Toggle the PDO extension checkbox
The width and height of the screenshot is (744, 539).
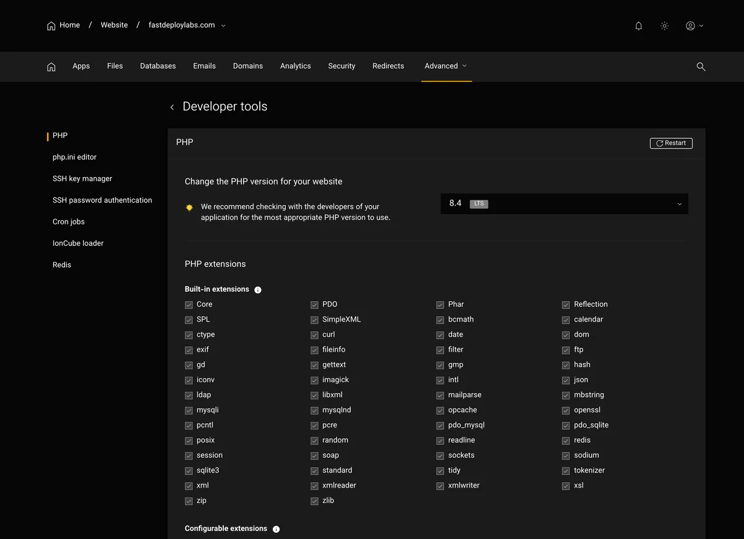pos(314,305)
